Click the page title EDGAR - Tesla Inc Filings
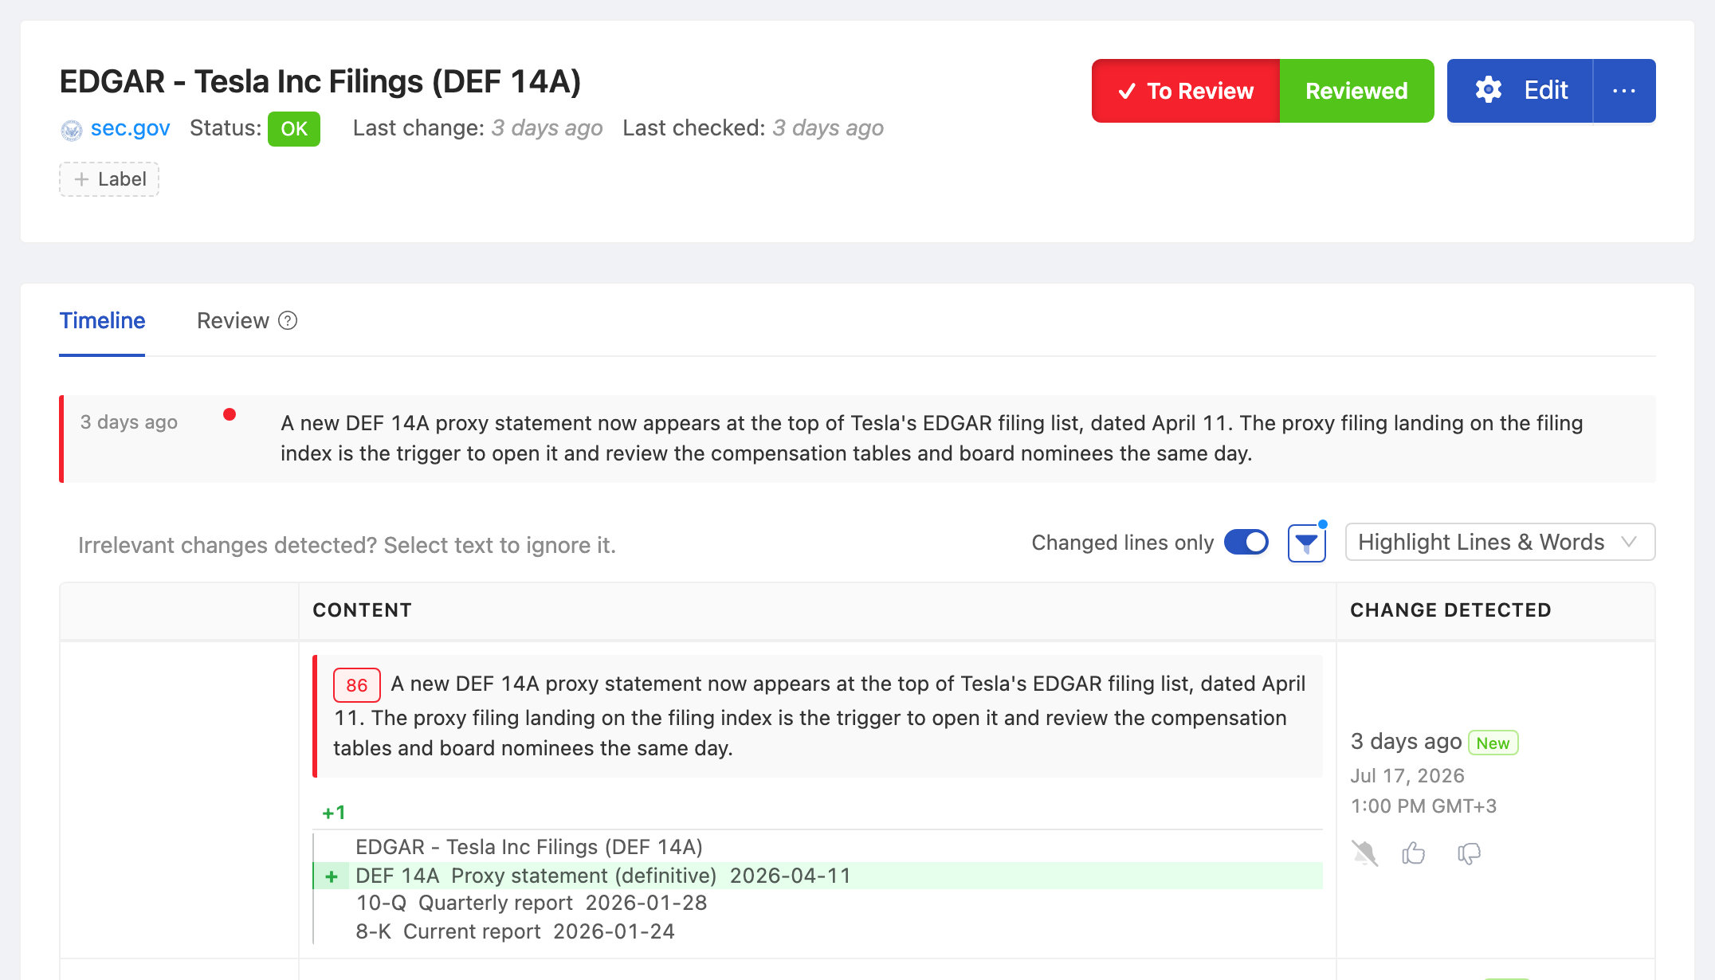 320,81
